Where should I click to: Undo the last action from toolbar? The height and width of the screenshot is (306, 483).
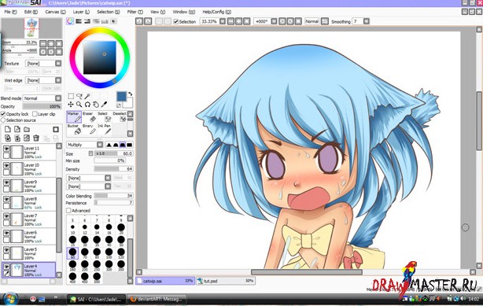(139, 21)
